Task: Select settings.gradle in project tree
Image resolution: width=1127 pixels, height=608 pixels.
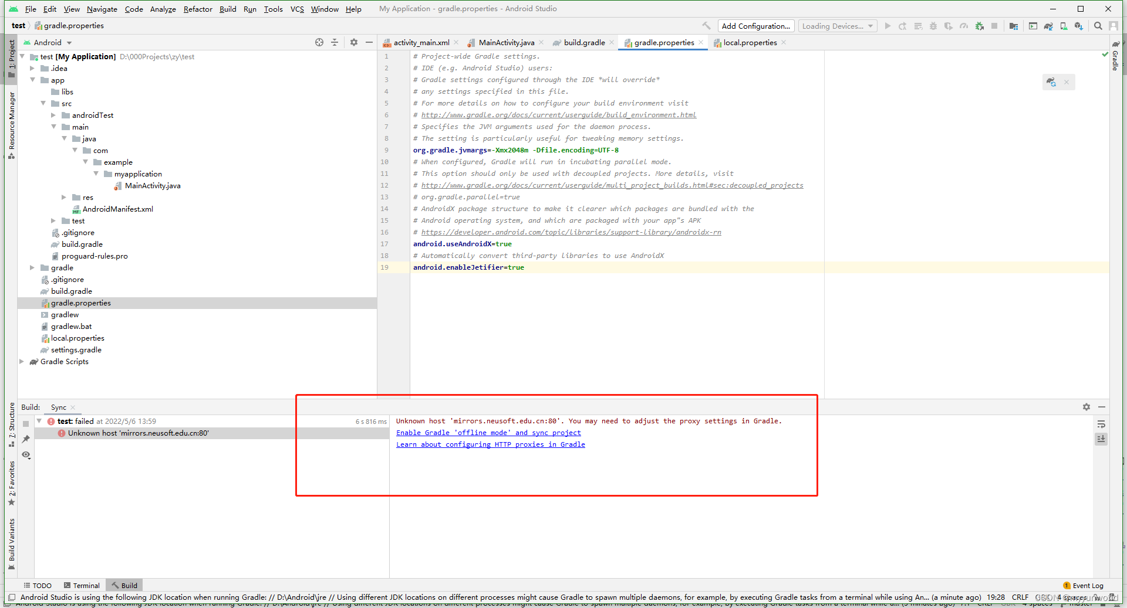Action: [x=76, y=349]
